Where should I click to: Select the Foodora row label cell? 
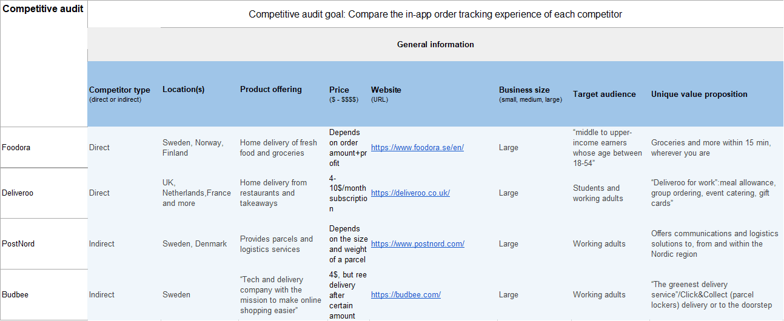click(44, 147)
